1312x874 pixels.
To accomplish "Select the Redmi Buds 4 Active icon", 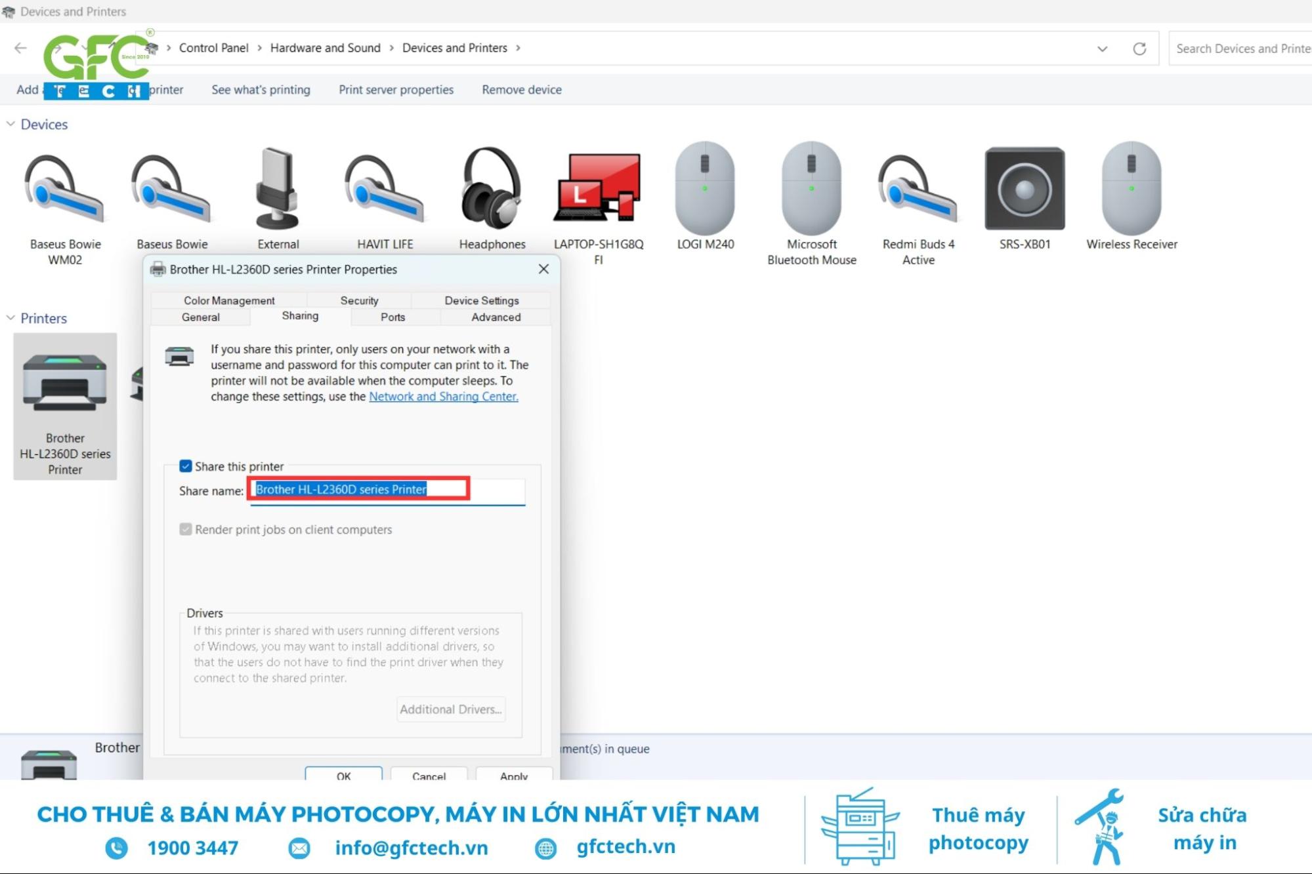I will click(x=918, y=190).
